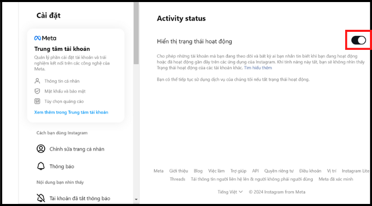Image resolution: width=372 pixels, height=206 pixels.
Task: Click the Tìm hiểu thêm link
Action: 258,68
